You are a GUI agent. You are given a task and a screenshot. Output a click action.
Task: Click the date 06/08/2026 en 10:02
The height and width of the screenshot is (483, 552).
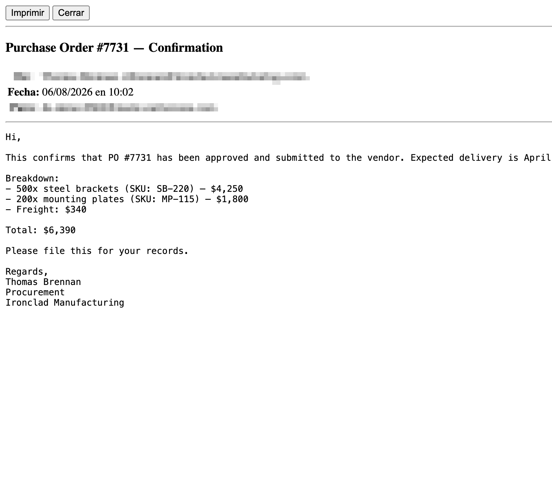tap(88, 92)
